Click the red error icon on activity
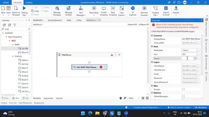 [101, 67]
